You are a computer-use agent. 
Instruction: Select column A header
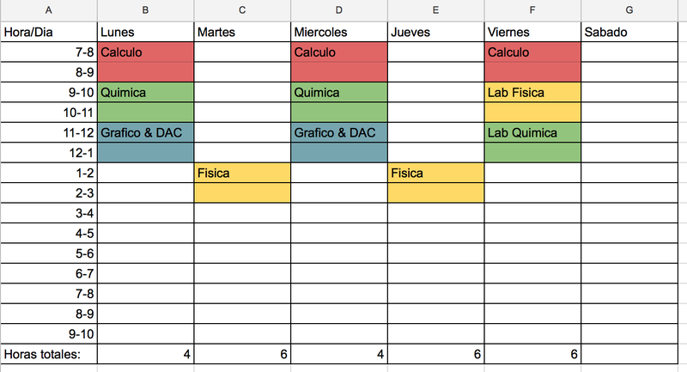click(x=49, y=10)
